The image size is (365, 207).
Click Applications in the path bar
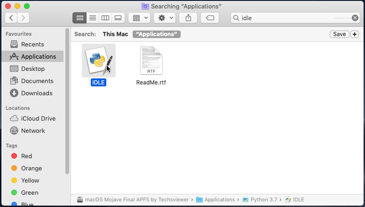[215, 199]
